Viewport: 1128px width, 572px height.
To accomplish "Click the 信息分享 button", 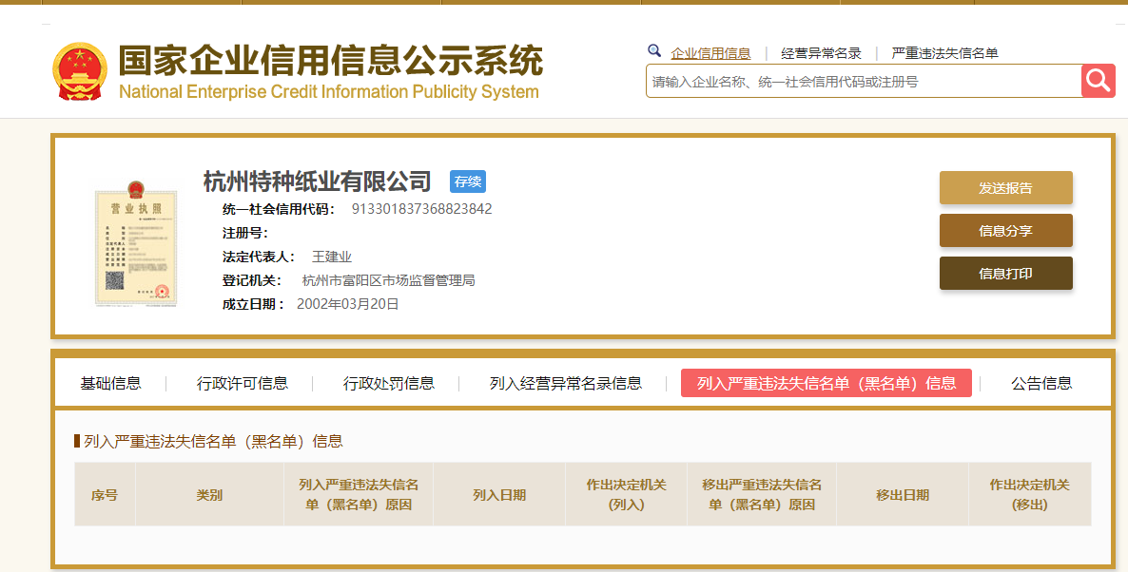I will (x=1005, y=231).
